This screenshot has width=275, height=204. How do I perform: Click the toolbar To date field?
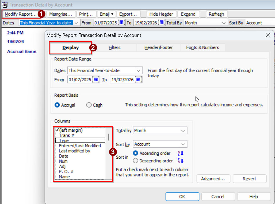click(146, 23)
